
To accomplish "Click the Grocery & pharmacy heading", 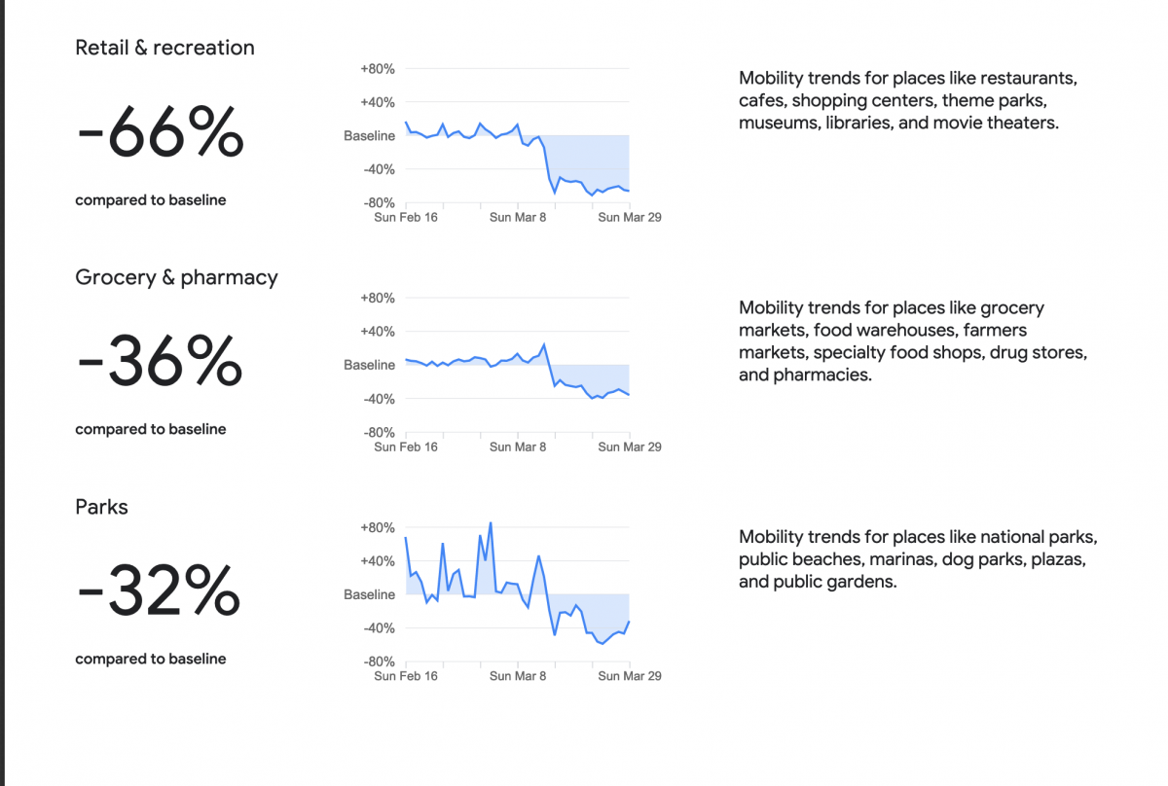I will coord(176,277).
